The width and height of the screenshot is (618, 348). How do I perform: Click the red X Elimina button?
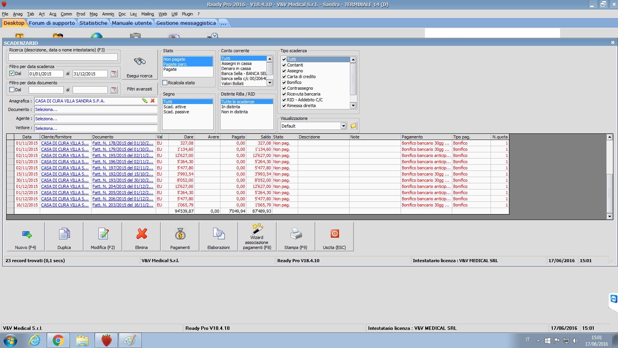pos(141,237)
